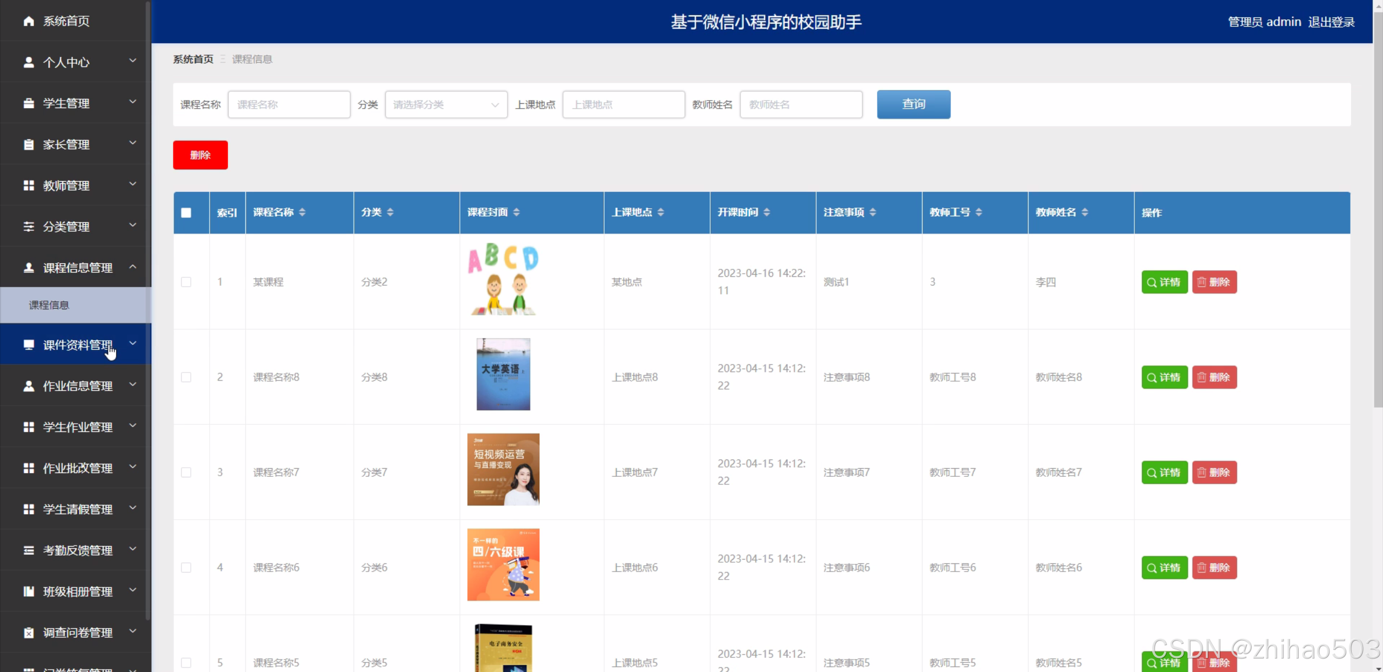Open 课程信息 submenu item

(x=49, y=305)
